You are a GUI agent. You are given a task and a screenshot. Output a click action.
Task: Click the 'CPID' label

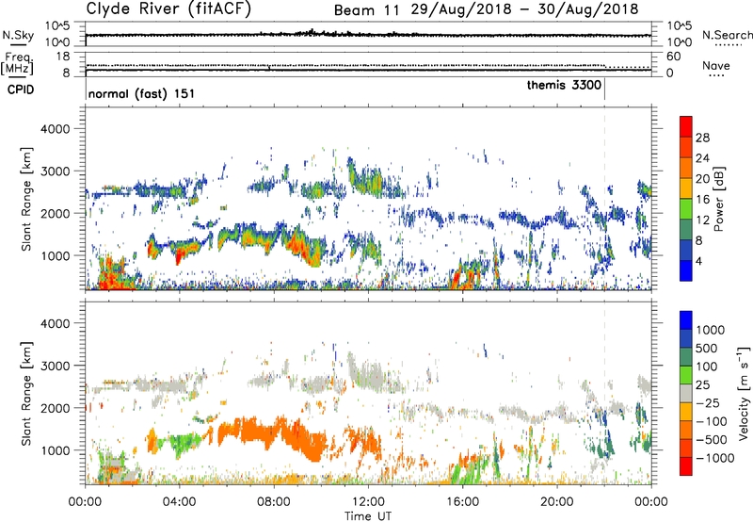pyautogui.click(x=21, y=90)
